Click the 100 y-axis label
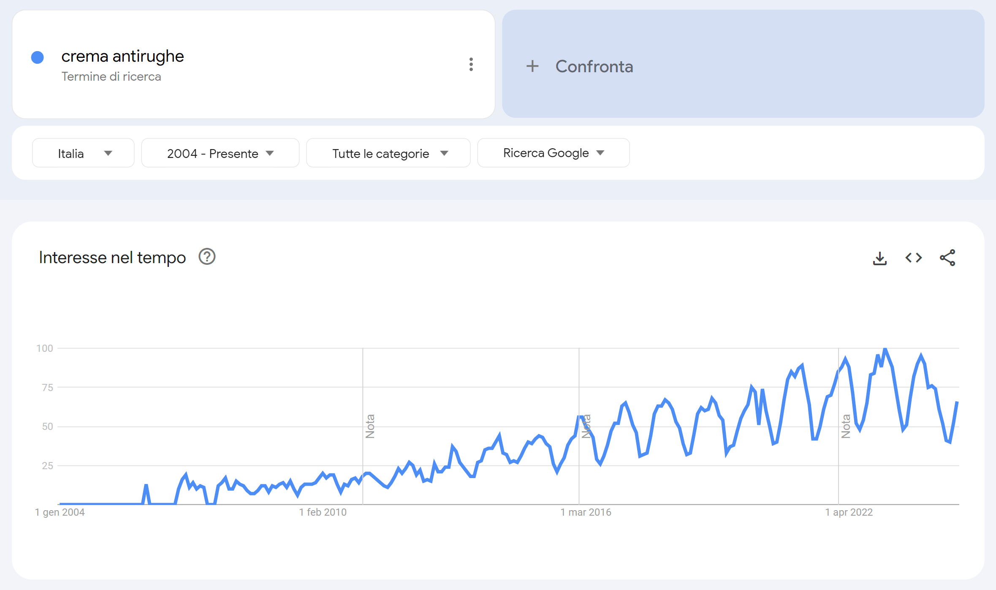996x590 pixels. click(x=45, y=348)
